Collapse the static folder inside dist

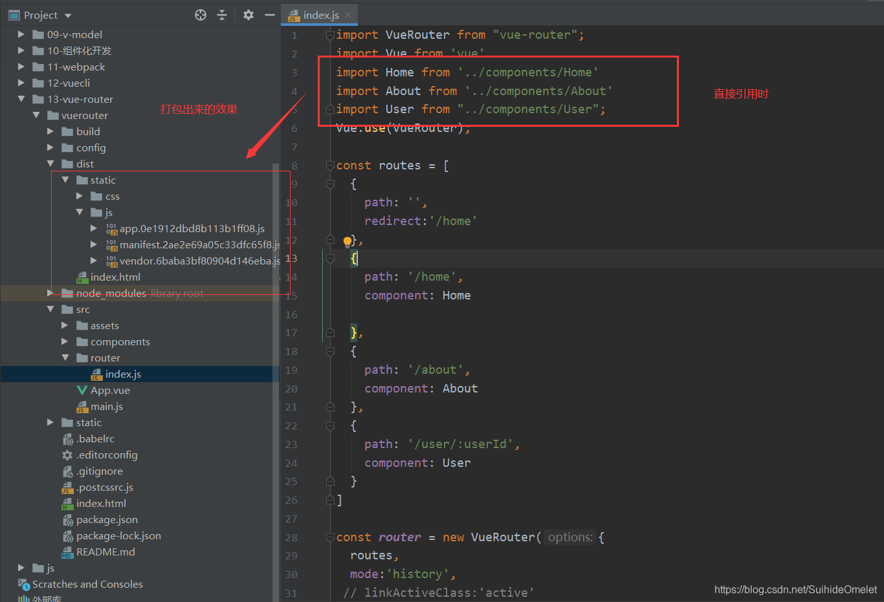(65, 180)
